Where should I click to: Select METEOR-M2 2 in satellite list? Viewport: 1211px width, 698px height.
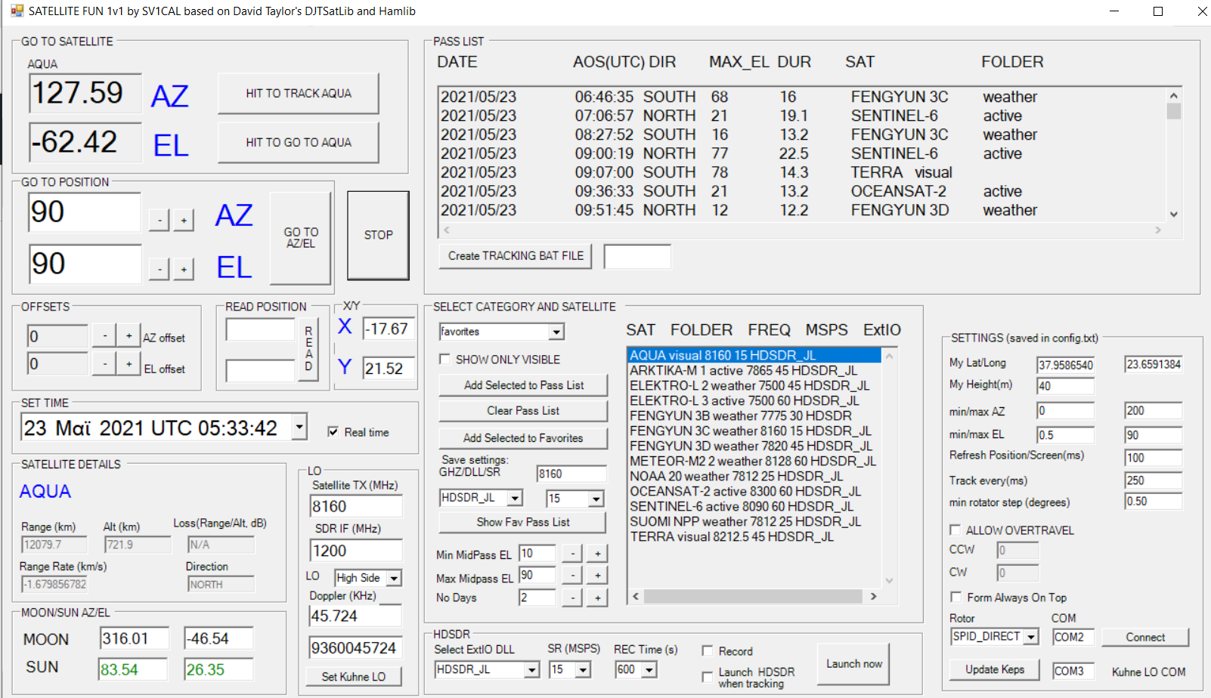(x=752, y=461)
